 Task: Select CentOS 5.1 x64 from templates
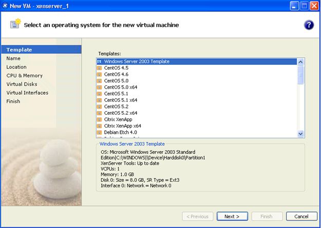(120, 100)
